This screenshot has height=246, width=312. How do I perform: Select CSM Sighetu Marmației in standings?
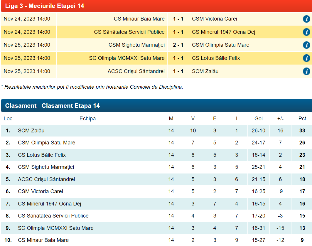pyautogui.click(x=46, y=167)
